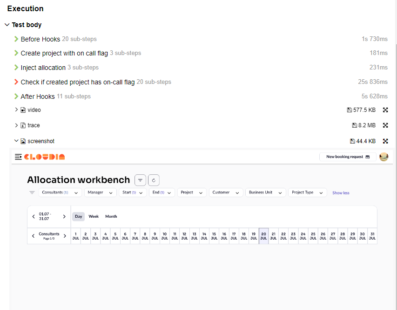Open the screenshot attachment in fullscreen
This screenshot has width=397, height=310.
click(385, 141)
